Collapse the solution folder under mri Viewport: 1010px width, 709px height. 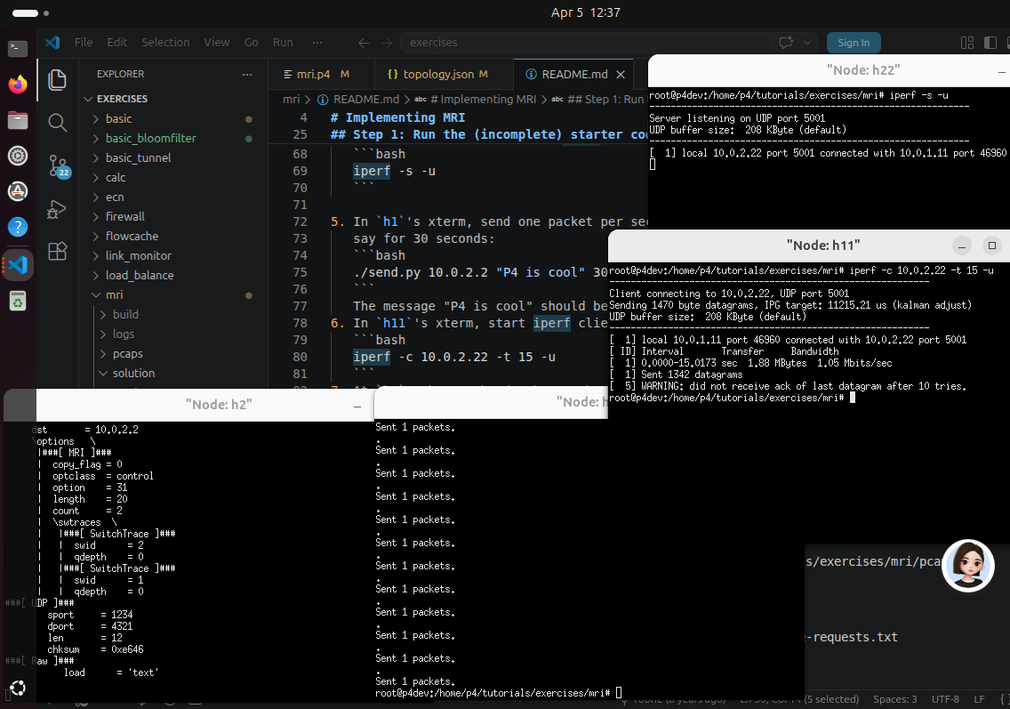click(174, 373)
